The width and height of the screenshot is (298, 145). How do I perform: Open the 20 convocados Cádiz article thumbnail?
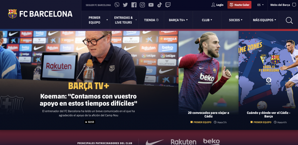pyautogui.click(x=208, y=72)
